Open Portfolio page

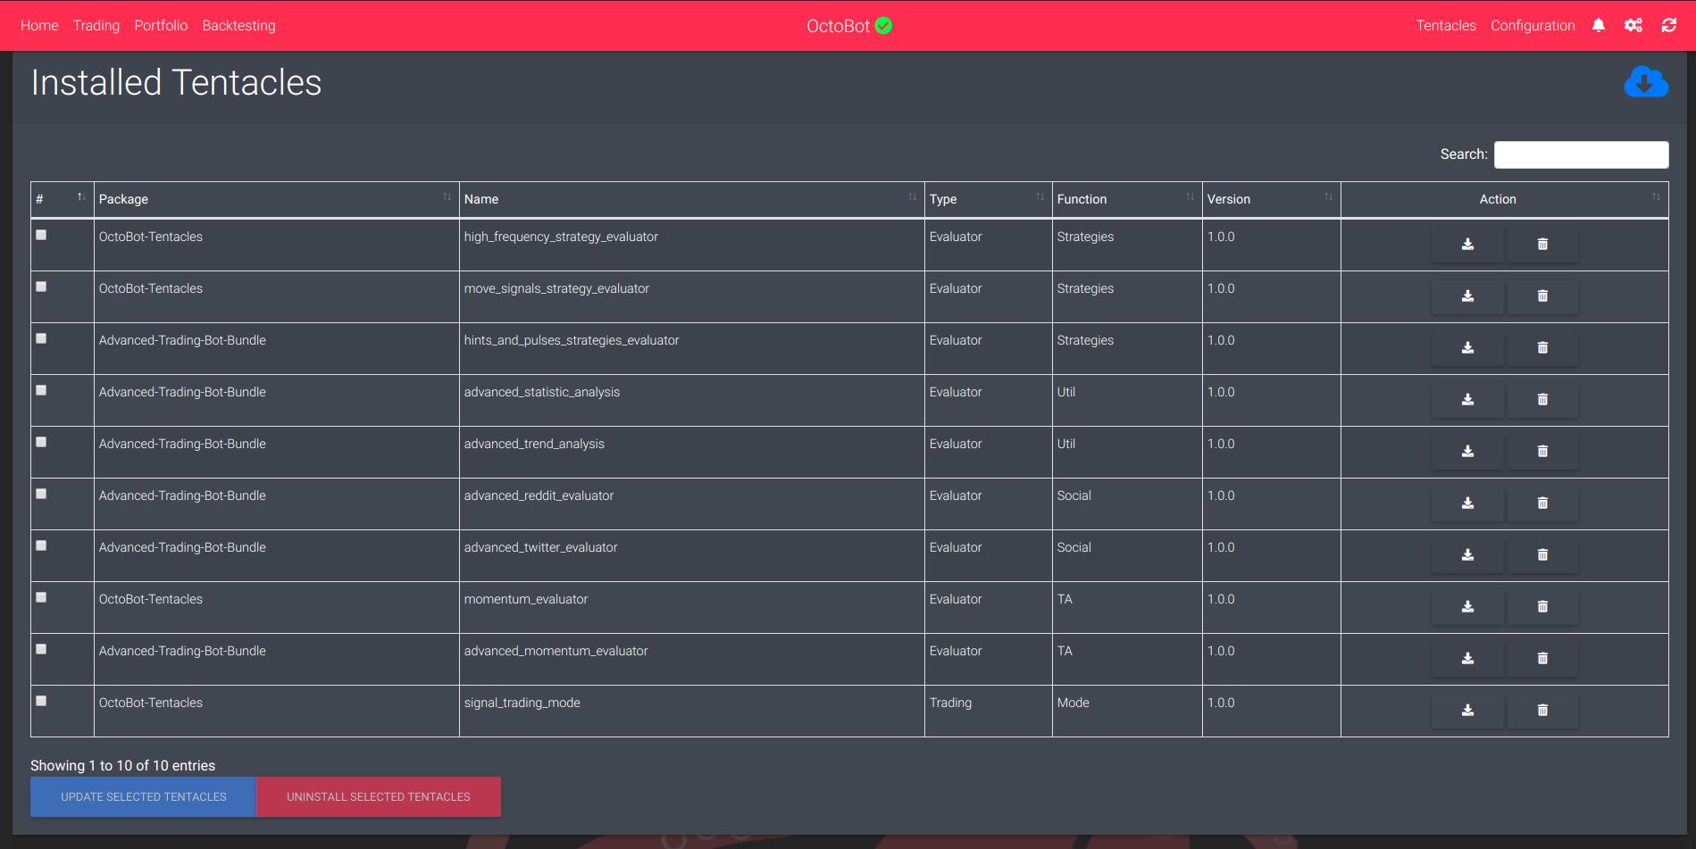click(x=161, y=25)
